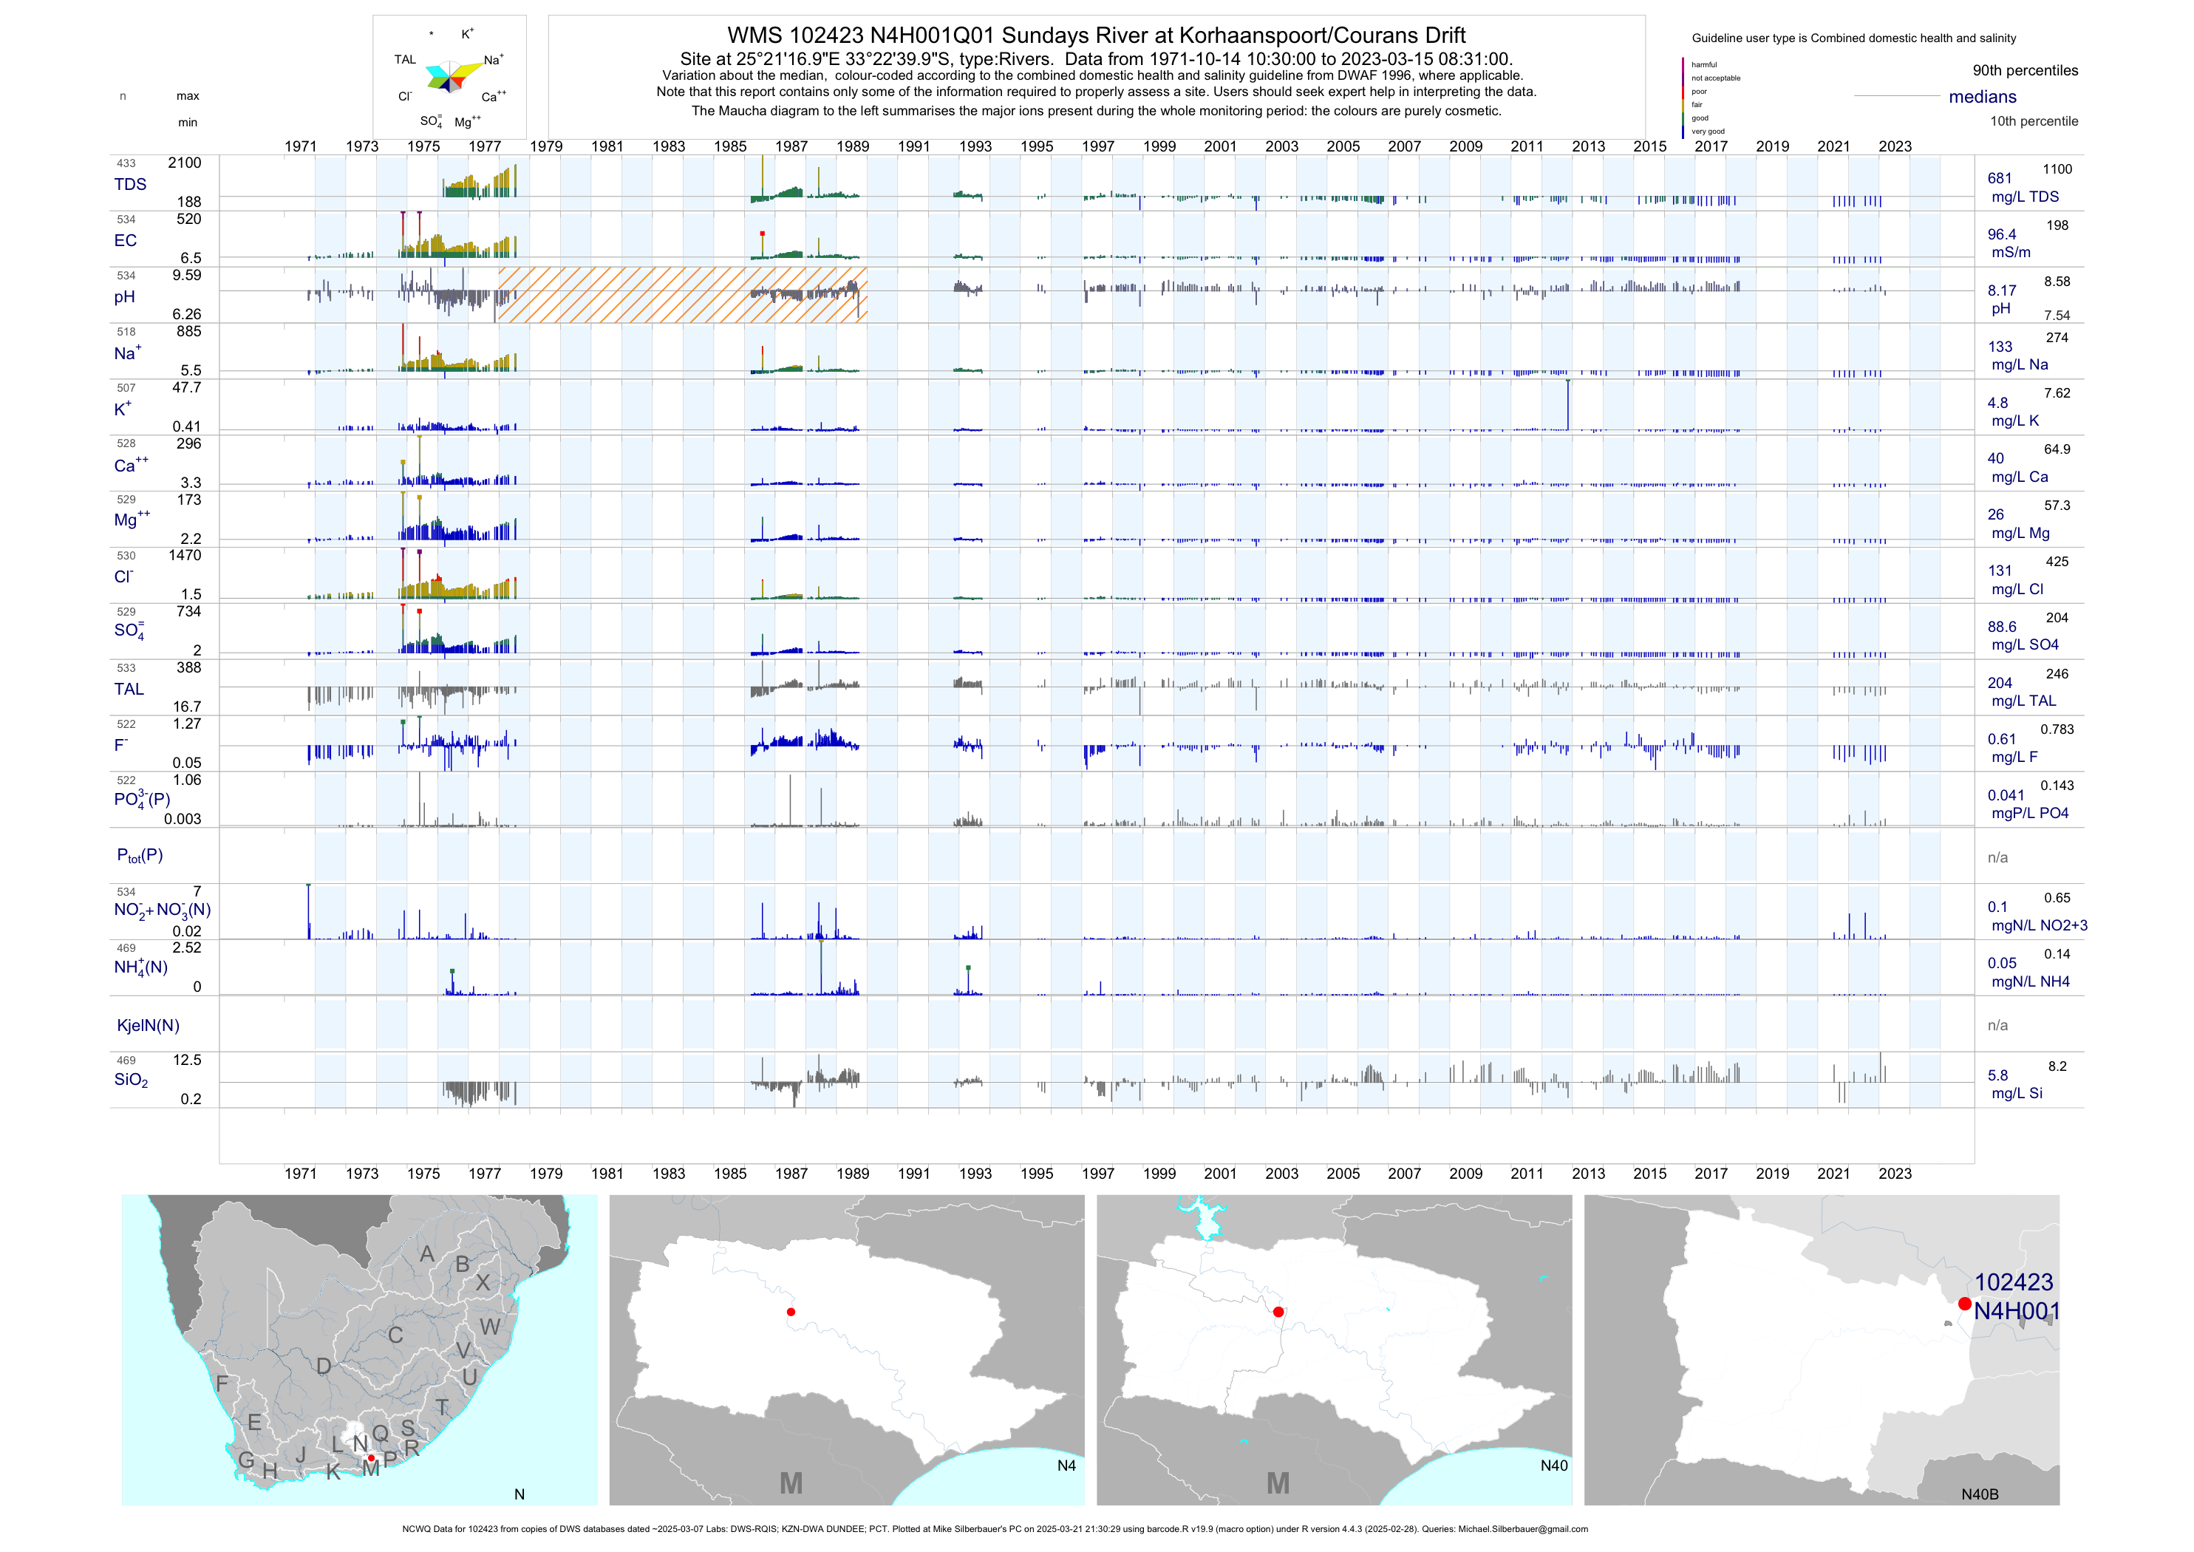
Task: Click the large M letter on the N4 map
Action: click(x=791, y=1483)
